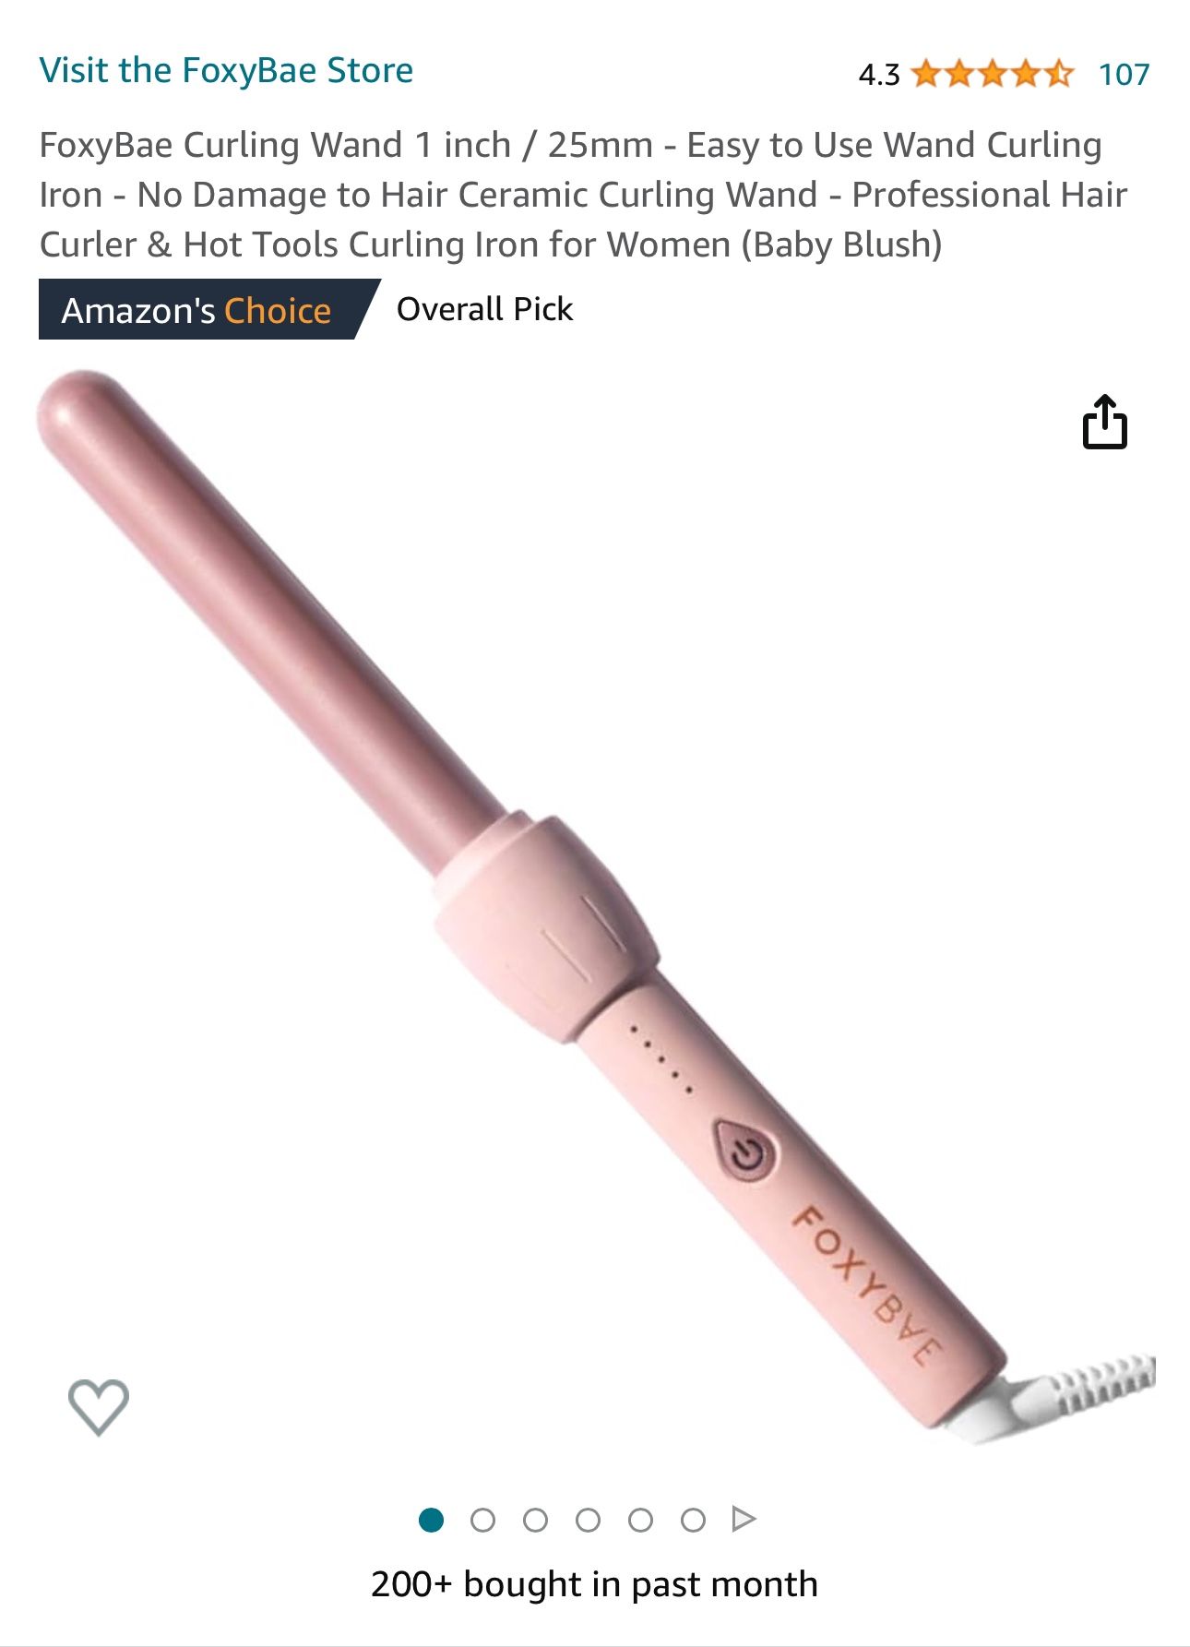The height and width of the screenshot is (1647, 1190).
Task: Add item to wishlist with heart icon
Action: 99,1407
